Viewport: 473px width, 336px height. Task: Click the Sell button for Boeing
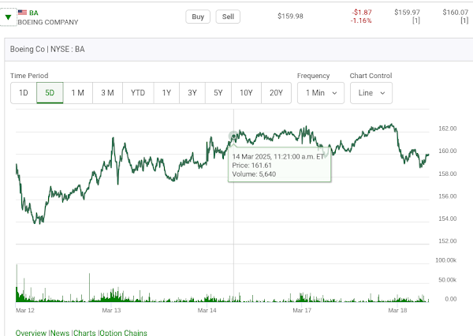point(228,17)
